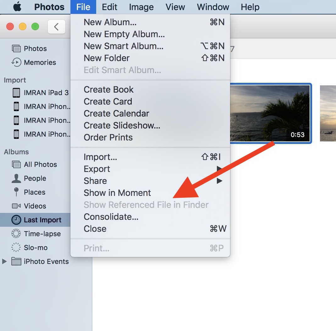Click the Videos album label
Screen dimensions: 336x331
35,206
